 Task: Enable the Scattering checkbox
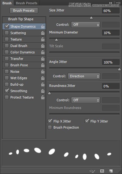(7, 33)
